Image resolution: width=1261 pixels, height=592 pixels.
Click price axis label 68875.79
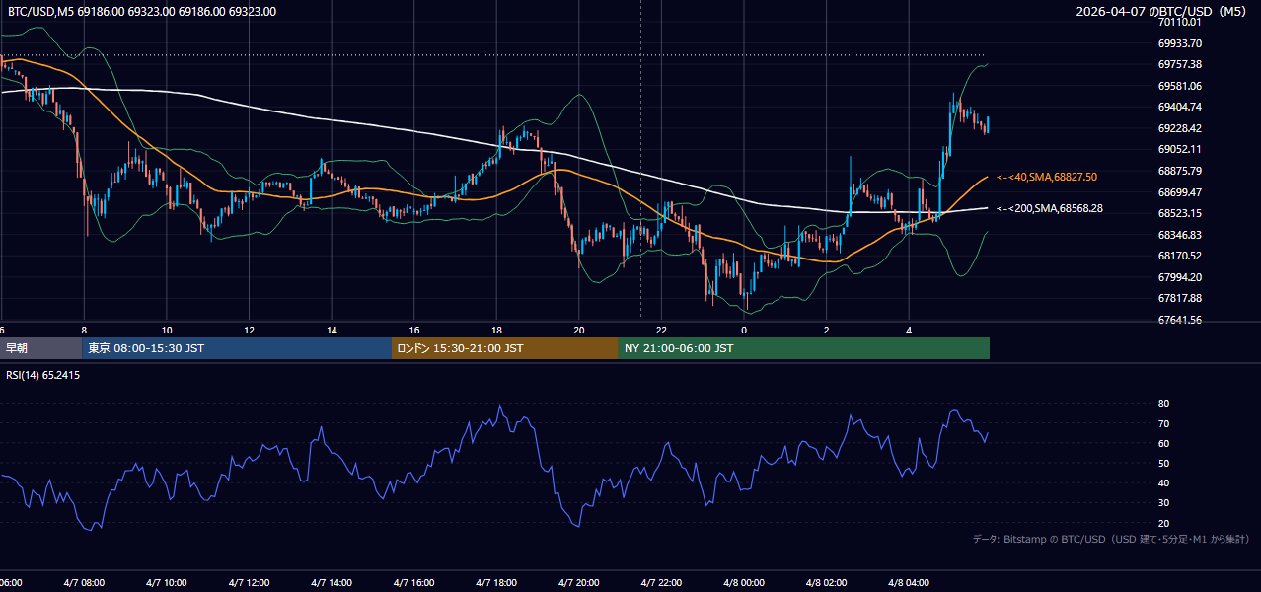[1180, 171]
